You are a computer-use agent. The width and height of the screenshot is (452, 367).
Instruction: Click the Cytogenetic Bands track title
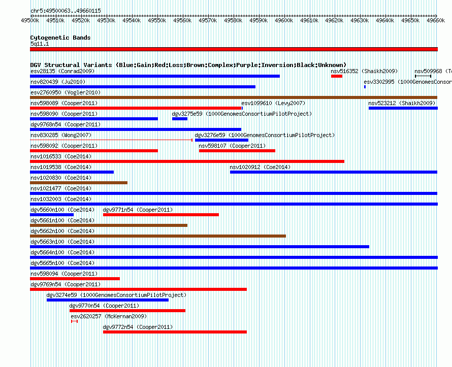click(60, 38)
